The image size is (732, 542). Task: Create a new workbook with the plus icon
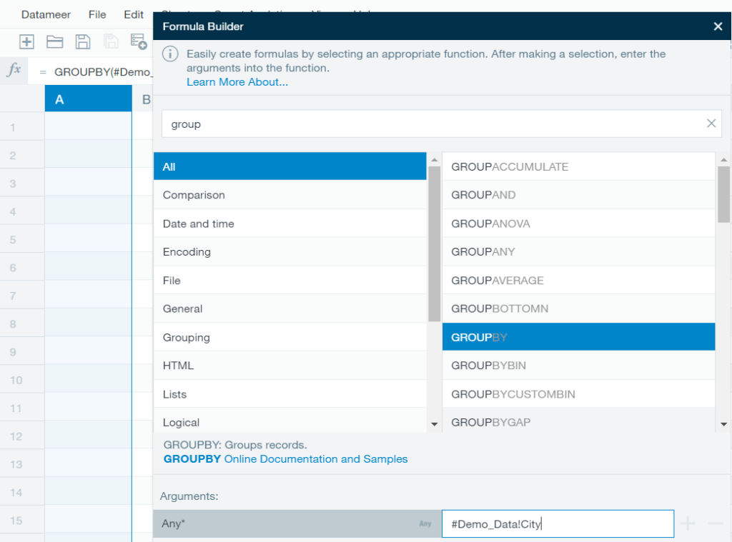coord(26,41)
